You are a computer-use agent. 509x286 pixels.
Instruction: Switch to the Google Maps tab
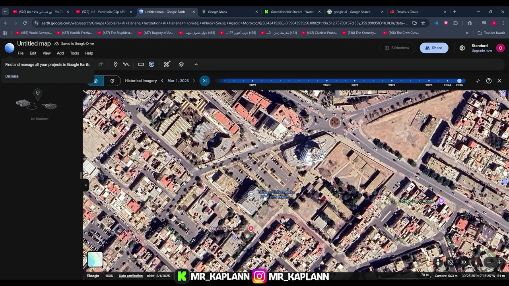point(230,12)
